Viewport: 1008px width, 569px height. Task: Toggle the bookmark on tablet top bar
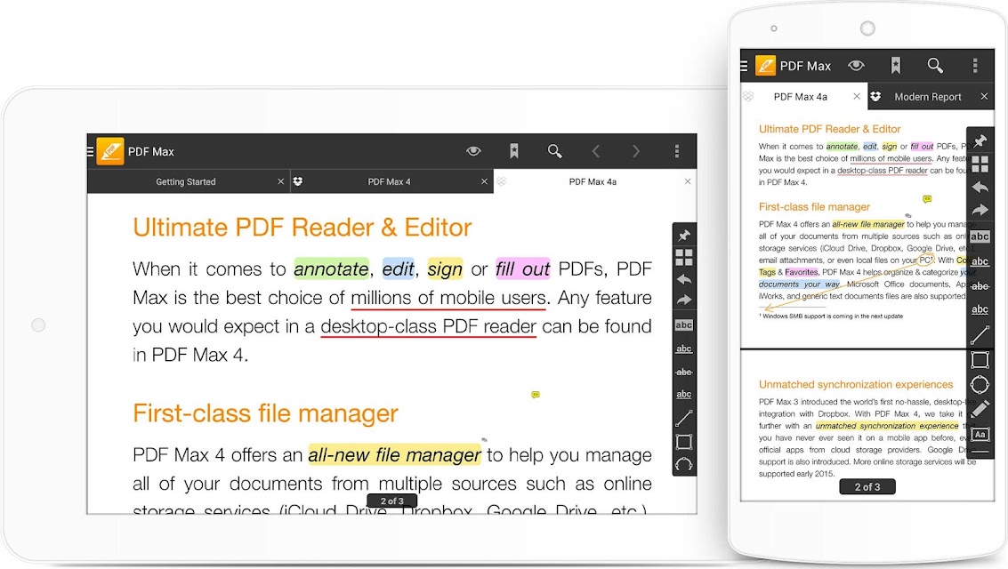(x=514, y=151)
